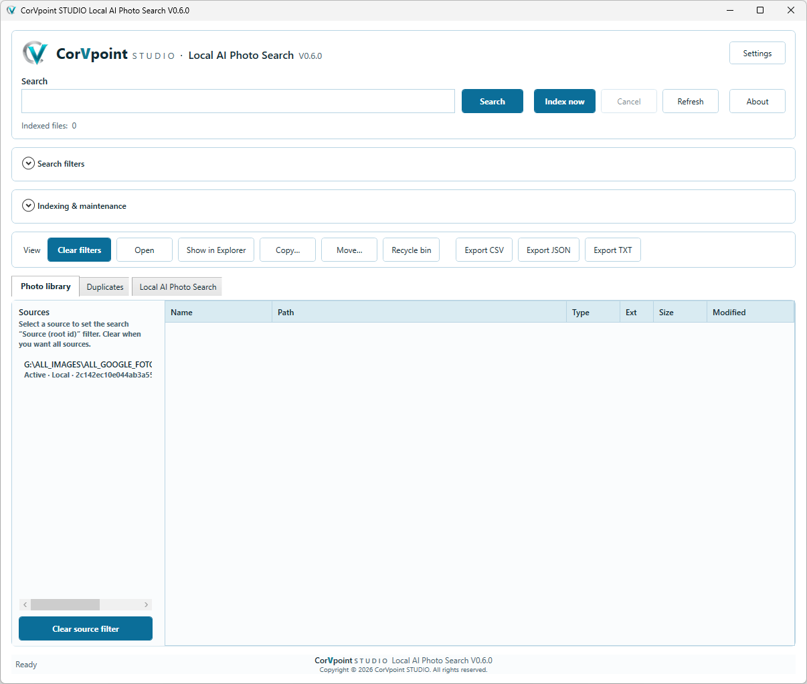Viewport: 807px width, 684px height.
Task: Click the CorVpoint logo icon
Action: click(35, 53)
